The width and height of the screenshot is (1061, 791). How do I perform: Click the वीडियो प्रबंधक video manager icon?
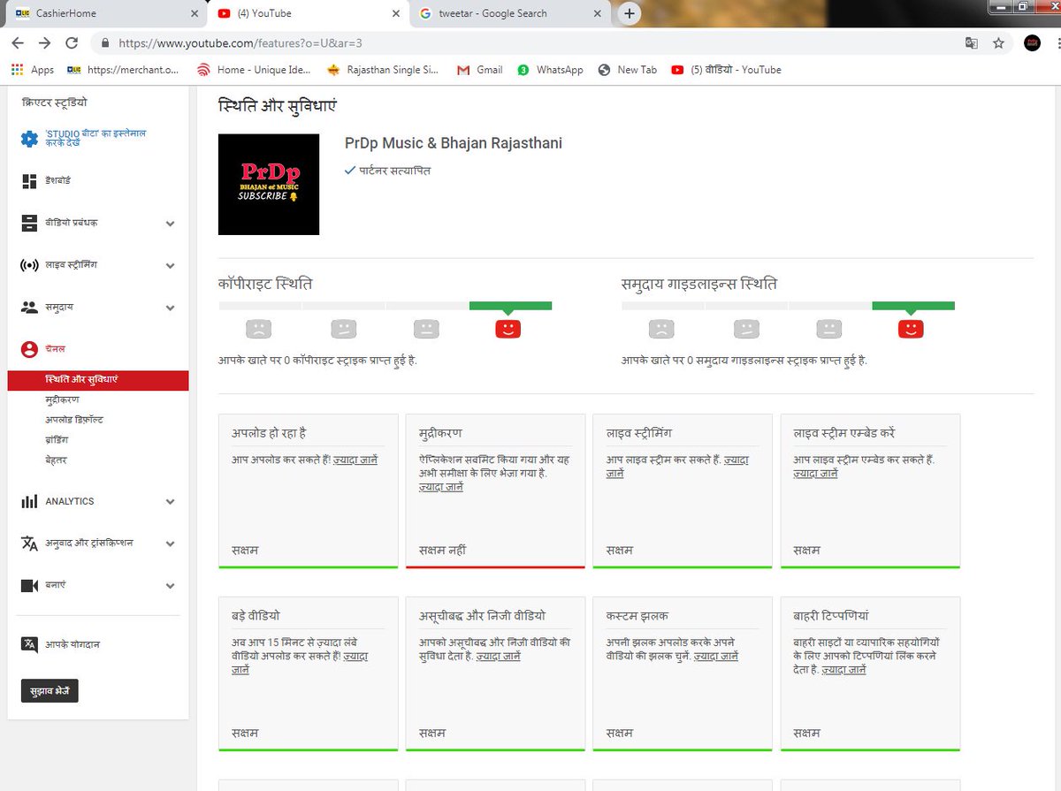pyautogui.click(x=29, y=223)
